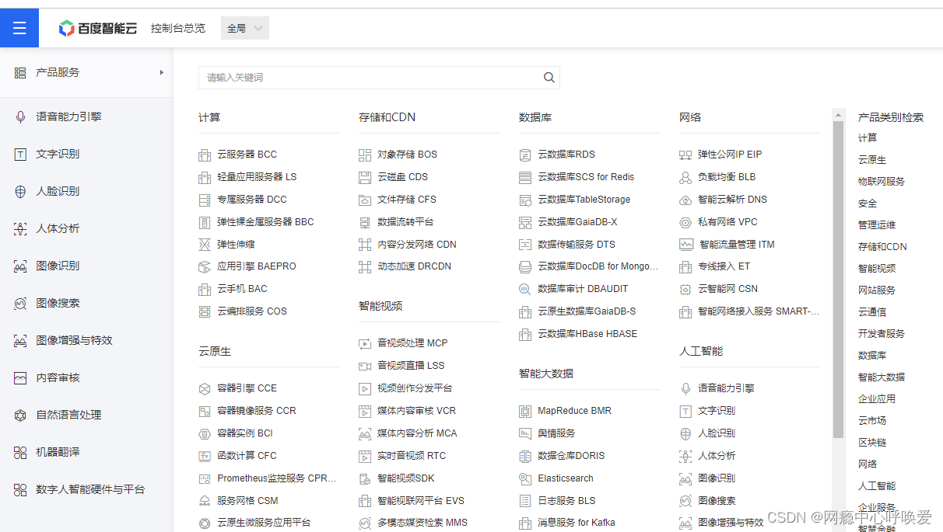Viewport: 943px width, 532px height.
Task: Open 私有网络 VPC link
Action: point(727,222)
